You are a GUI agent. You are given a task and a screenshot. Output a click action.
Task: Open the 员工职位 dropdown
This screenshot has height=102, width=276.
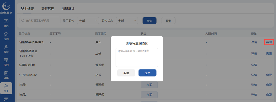point(88,21)
